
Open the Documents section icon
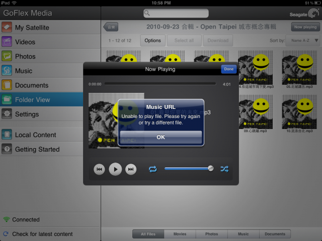click(x=7, y=85)
